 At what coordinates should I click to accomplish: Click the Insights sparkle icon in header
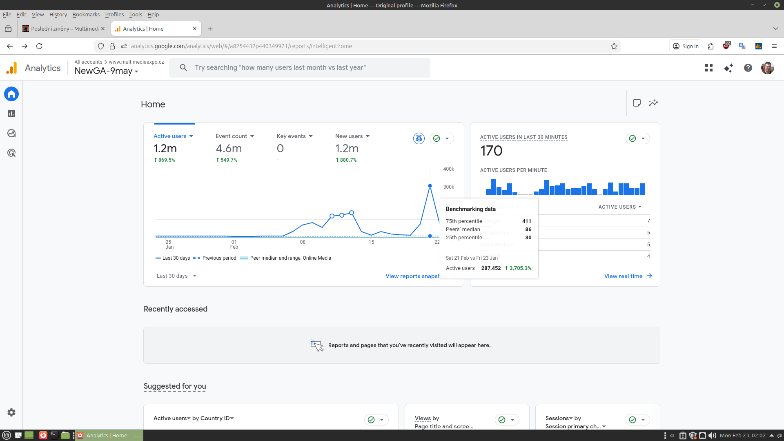pos(728,68)
